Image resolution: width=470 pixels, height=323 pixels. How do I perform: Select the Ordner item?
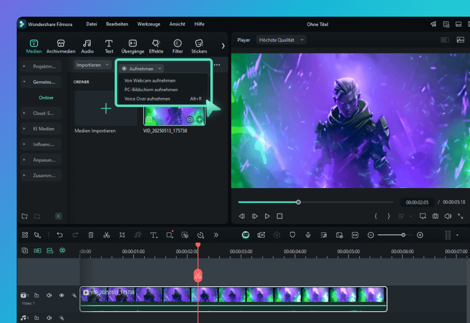point(46,97)
